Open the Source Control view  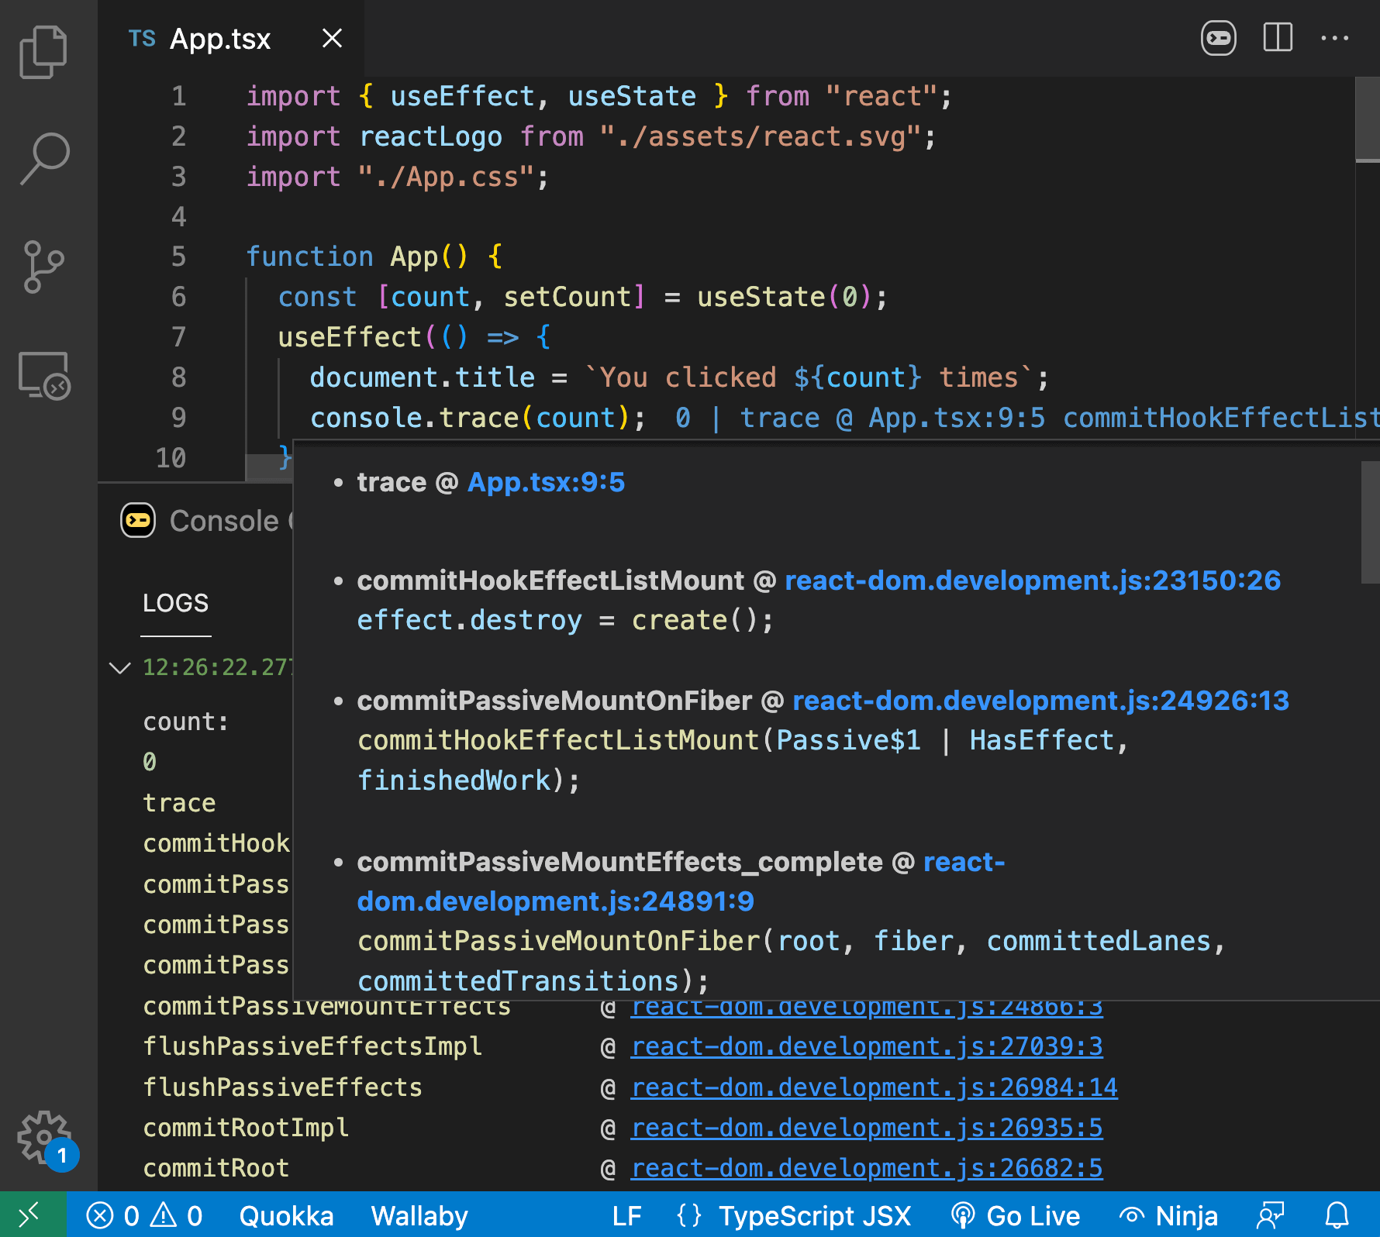coord(43,267)
